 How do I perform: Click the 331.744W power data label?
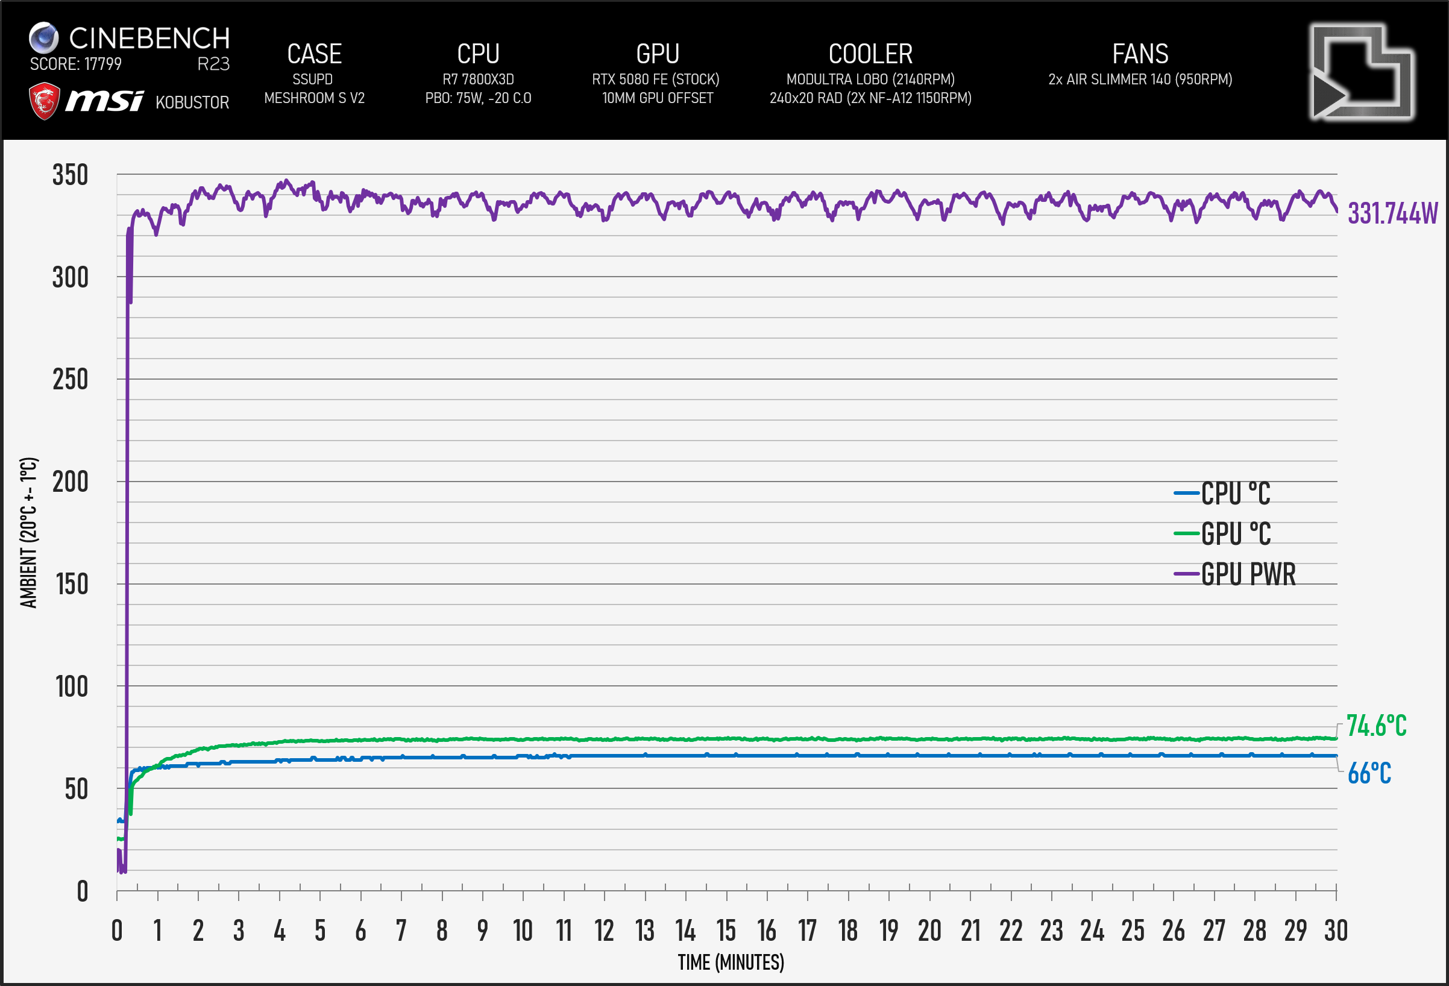click(1392, 214)
